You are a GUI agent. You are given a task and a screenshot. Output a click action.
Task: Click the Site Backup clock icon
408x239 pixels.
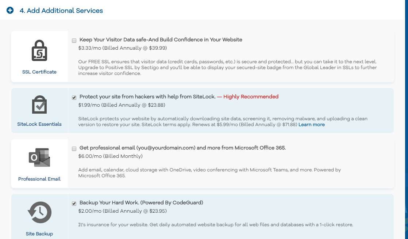tap(39, 212)
